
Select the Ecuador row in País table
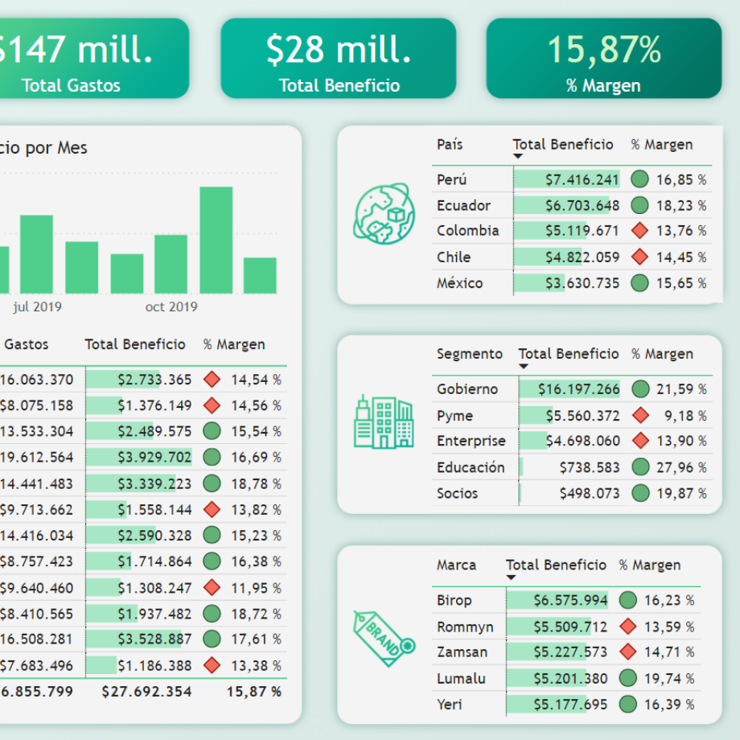[463, 206]
